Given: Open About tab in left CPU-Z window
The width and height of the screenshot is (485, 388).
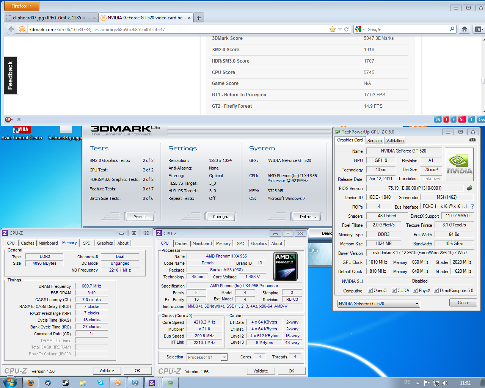Looking at the screenshot, I should pos(123,243).
